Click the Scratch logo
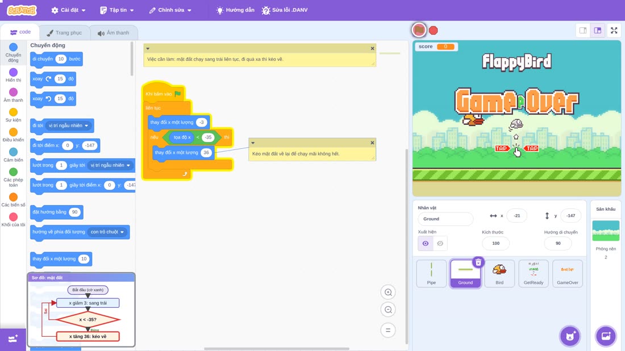625x351 pixels. coord(22,10)
